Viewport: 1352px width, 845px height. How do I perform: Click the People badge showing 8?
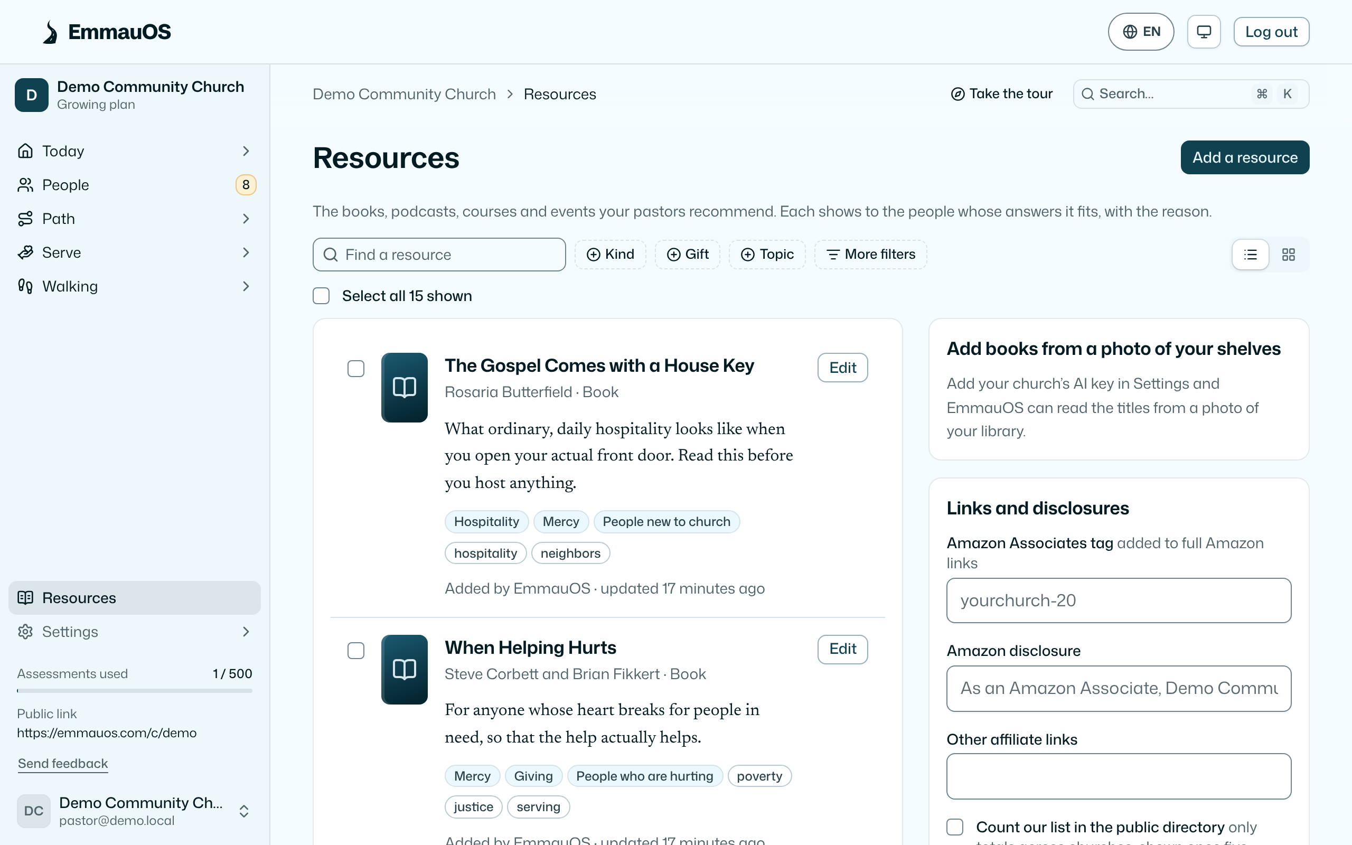click(246, 185)
